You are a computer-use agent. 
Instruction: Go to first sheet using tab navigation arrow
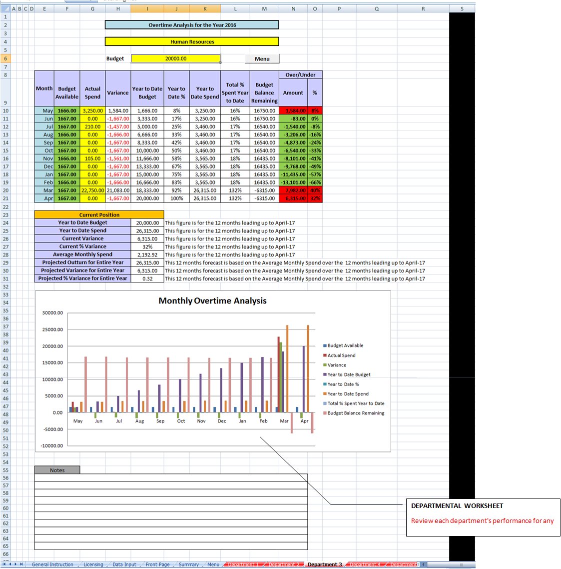tap(4, 564)
